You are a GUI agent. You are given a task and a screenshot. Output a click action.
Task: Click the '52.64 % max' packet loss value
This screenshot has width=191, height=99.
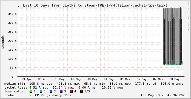[x=63, y=88]
